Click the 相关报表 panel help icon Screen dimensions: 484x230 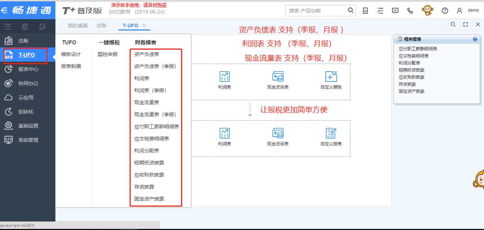(x=475, y=39)
